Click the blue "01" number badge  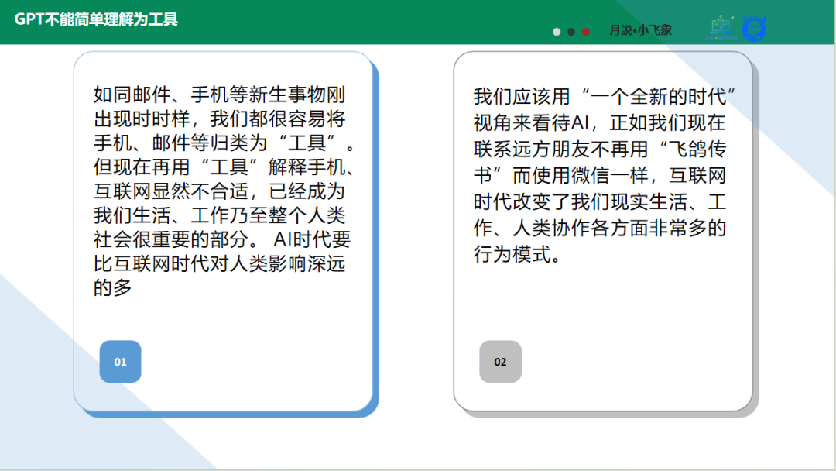pos(121,362)
